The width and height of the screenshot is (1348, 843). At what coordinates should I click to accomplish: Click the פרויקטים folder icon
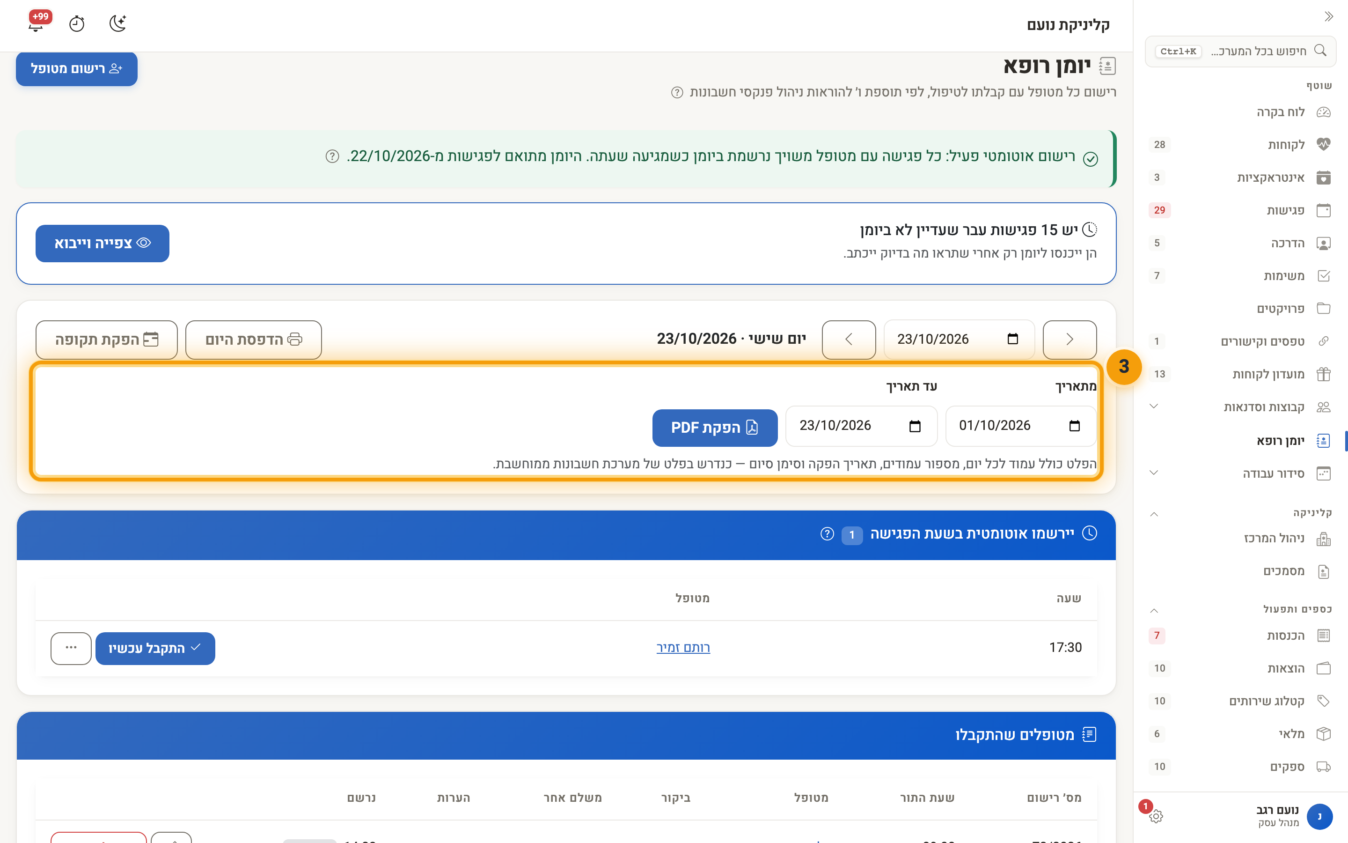click(x=1324, y=308)
